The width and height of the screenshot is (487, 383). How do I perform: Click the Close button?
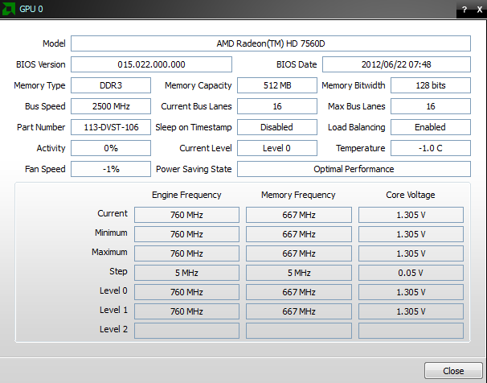click(x=453, y=371)
